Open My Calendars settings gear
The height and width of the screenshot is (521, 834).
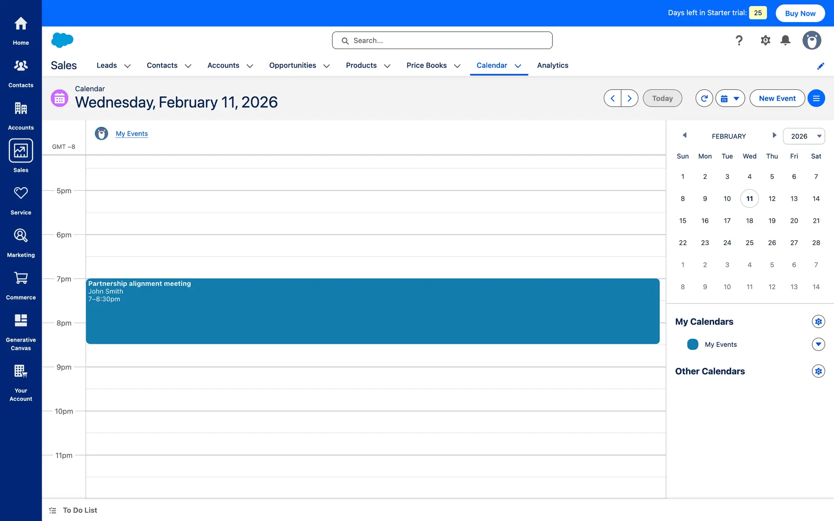(818, 322)
